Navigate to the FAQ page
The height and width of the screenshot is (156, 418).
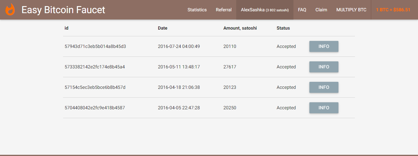(x=302, y=10)
